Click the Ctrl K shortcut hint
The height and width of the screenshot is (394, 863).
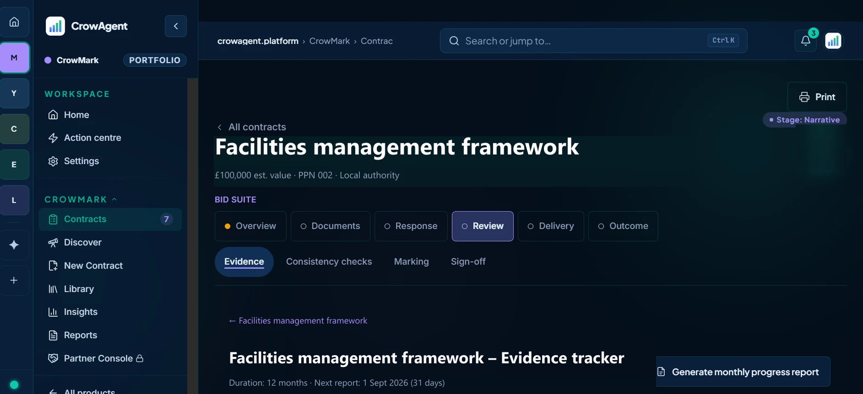tap(723, 40)
